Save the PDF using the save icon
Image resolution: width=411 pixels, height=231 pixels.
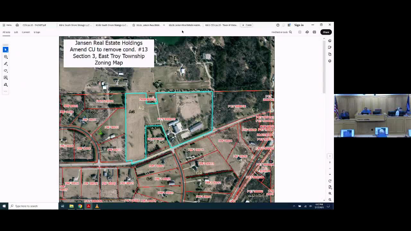[300, 32]
